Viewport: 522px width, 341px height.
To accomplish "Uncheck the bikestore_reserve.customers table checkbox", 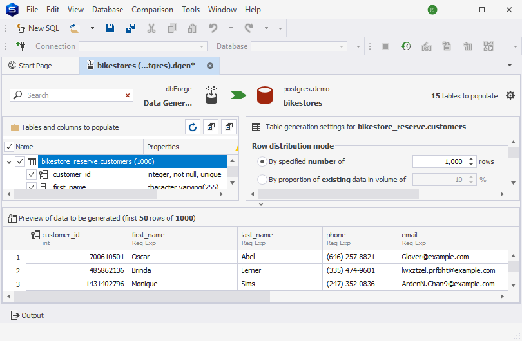I will coord(21,161).
